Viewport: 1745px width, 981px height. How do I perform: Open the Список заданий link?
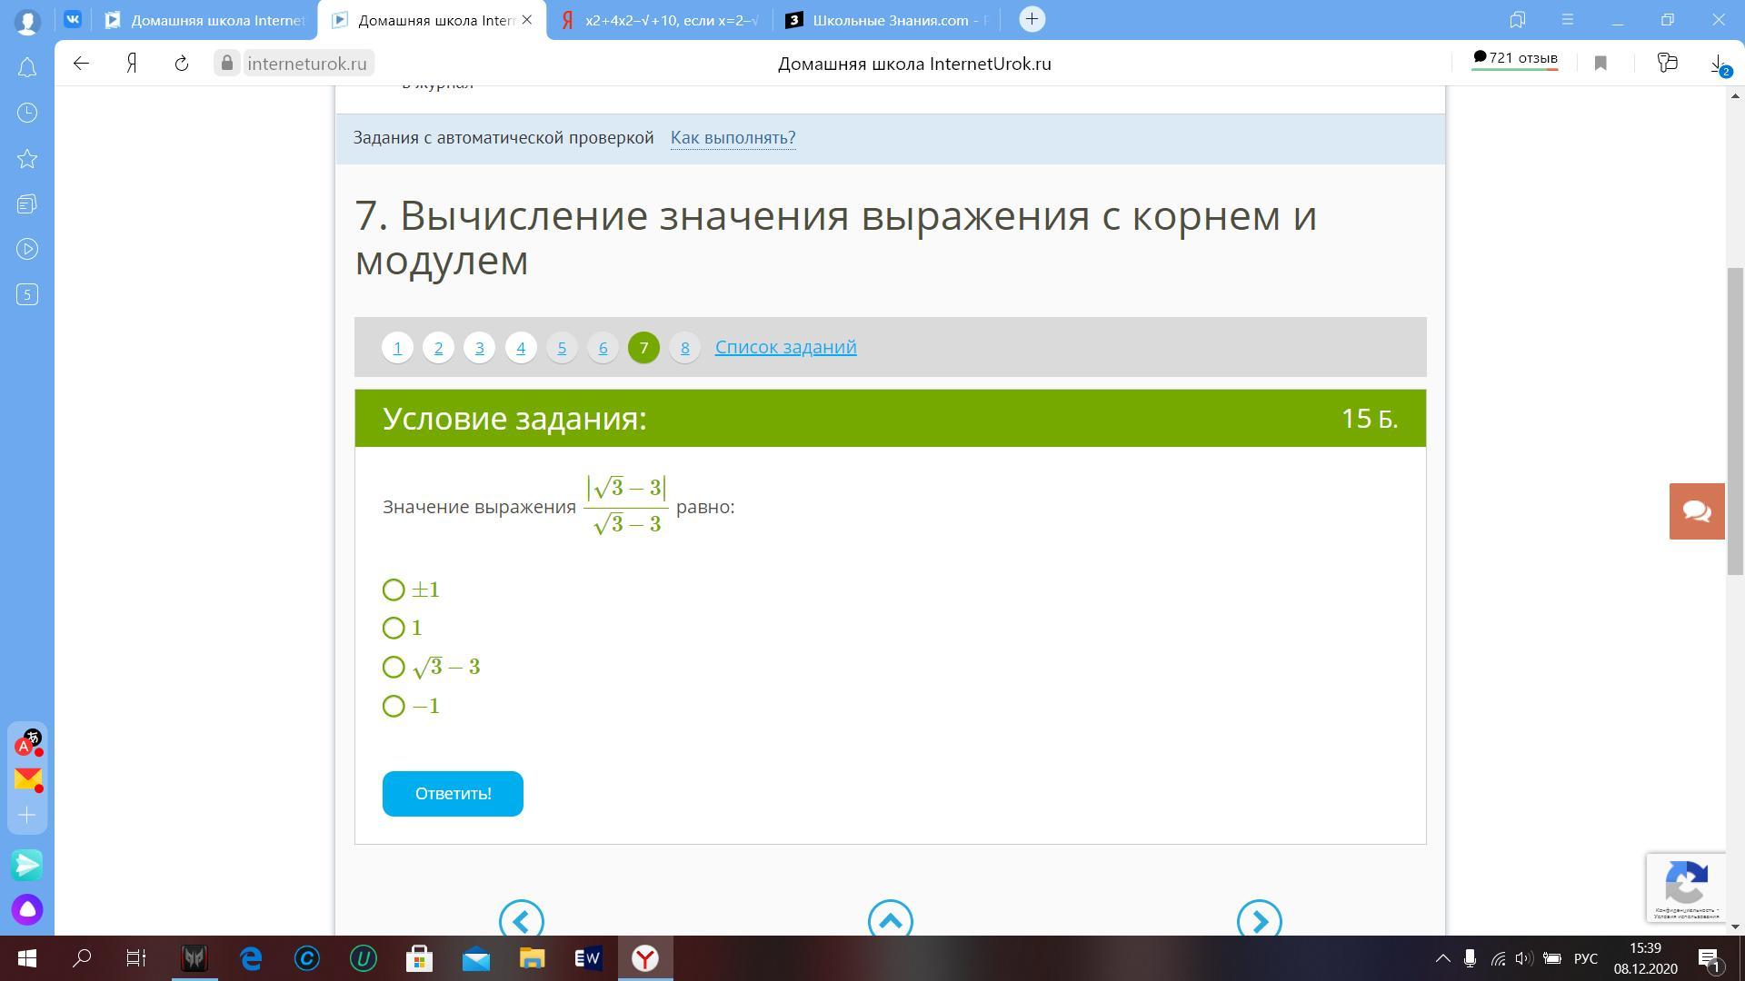(x=785, y=347)
